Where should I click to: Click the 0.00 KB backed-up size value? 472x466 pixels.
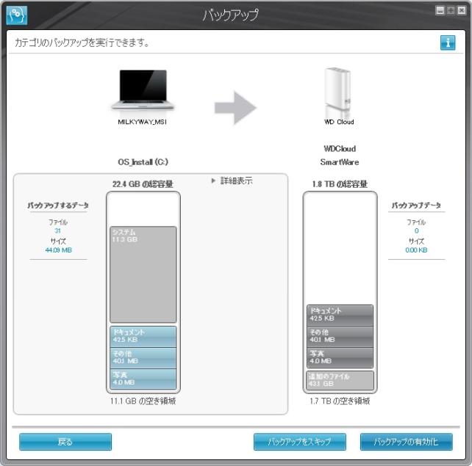416,250
